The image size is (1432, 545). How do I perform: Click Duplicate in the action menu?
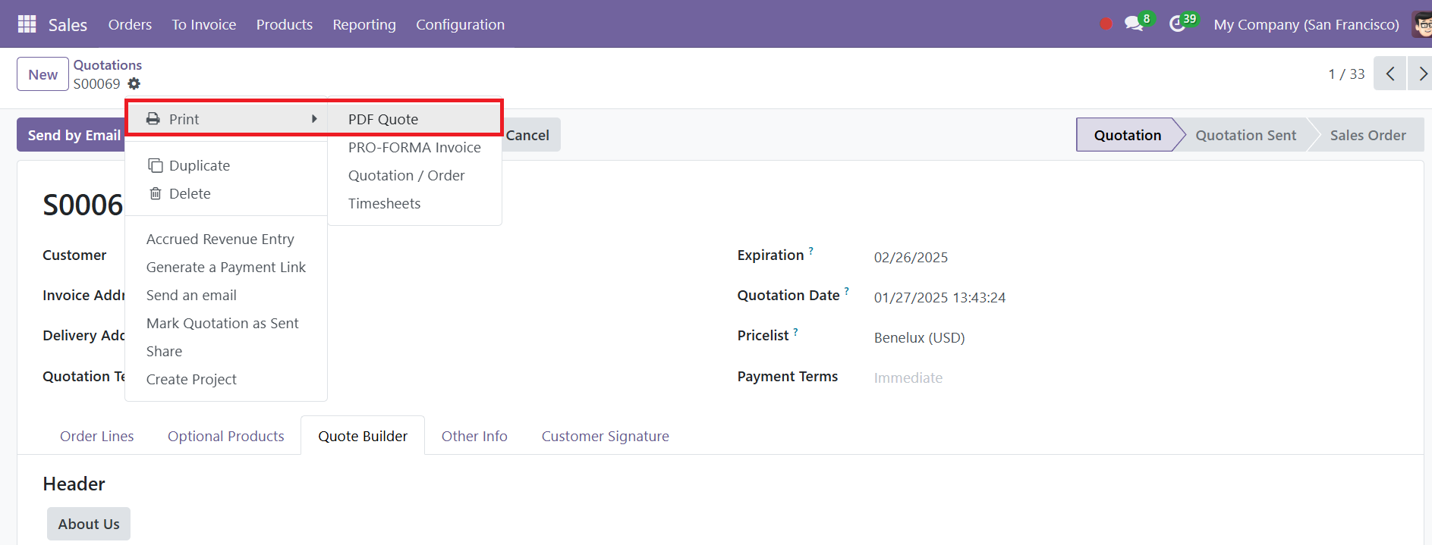click(x=226, y=165)
